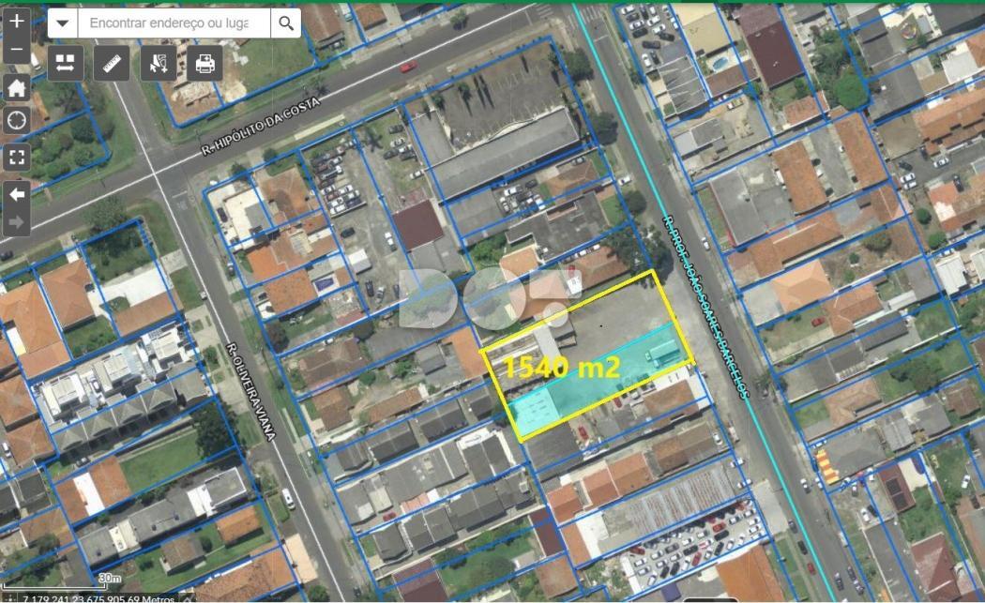This screenshot has height=603, width=985.
Task: Return to the default map extent (home)
Action: pos(17,87)
